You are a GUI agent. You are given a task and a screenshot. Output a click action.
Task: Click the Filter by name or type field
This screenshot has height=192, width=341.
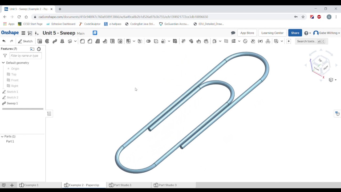click(26, 55)
